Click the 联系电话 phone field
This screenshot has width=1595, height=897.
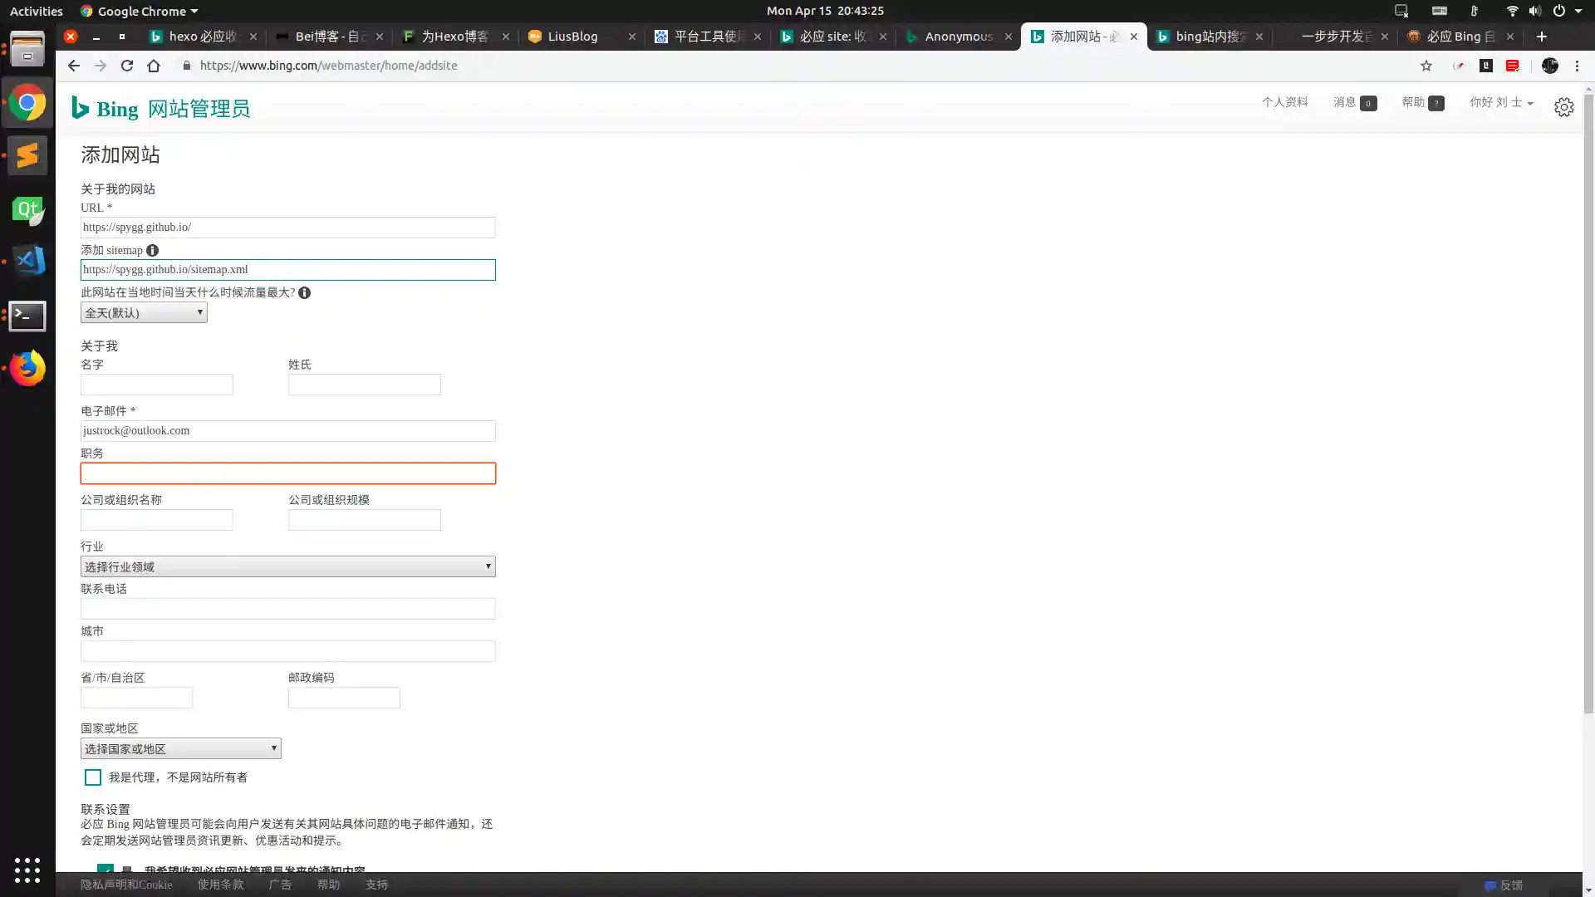click(288, 609)
